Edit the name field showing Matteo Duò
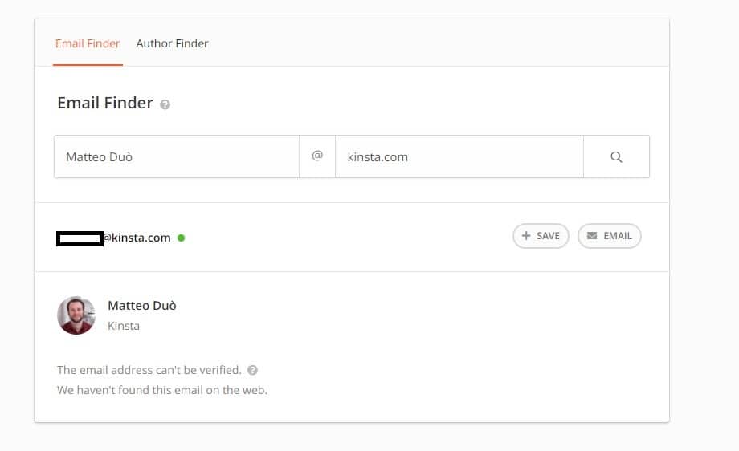The height and width of the screenshot is (451, 739). coord(176,156)
